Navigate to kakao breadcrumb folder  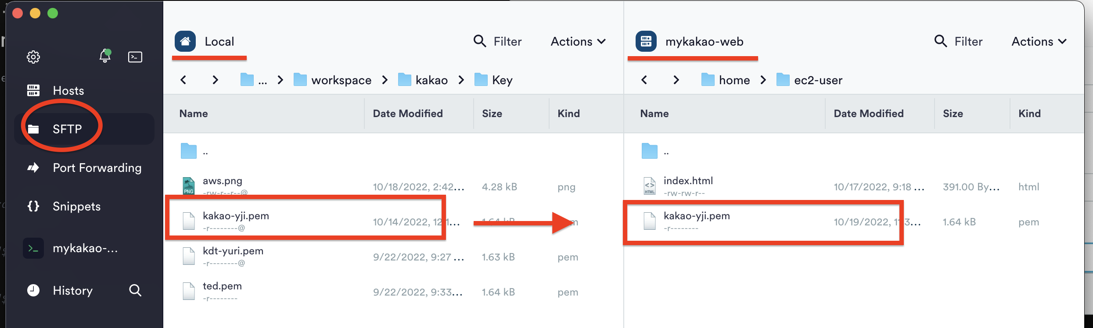[423, 80]
